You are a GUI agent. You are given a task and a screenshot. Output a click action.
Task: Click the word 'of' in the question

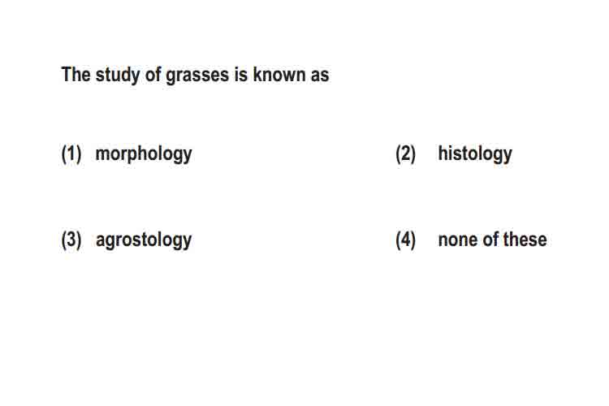pos(153,74)
